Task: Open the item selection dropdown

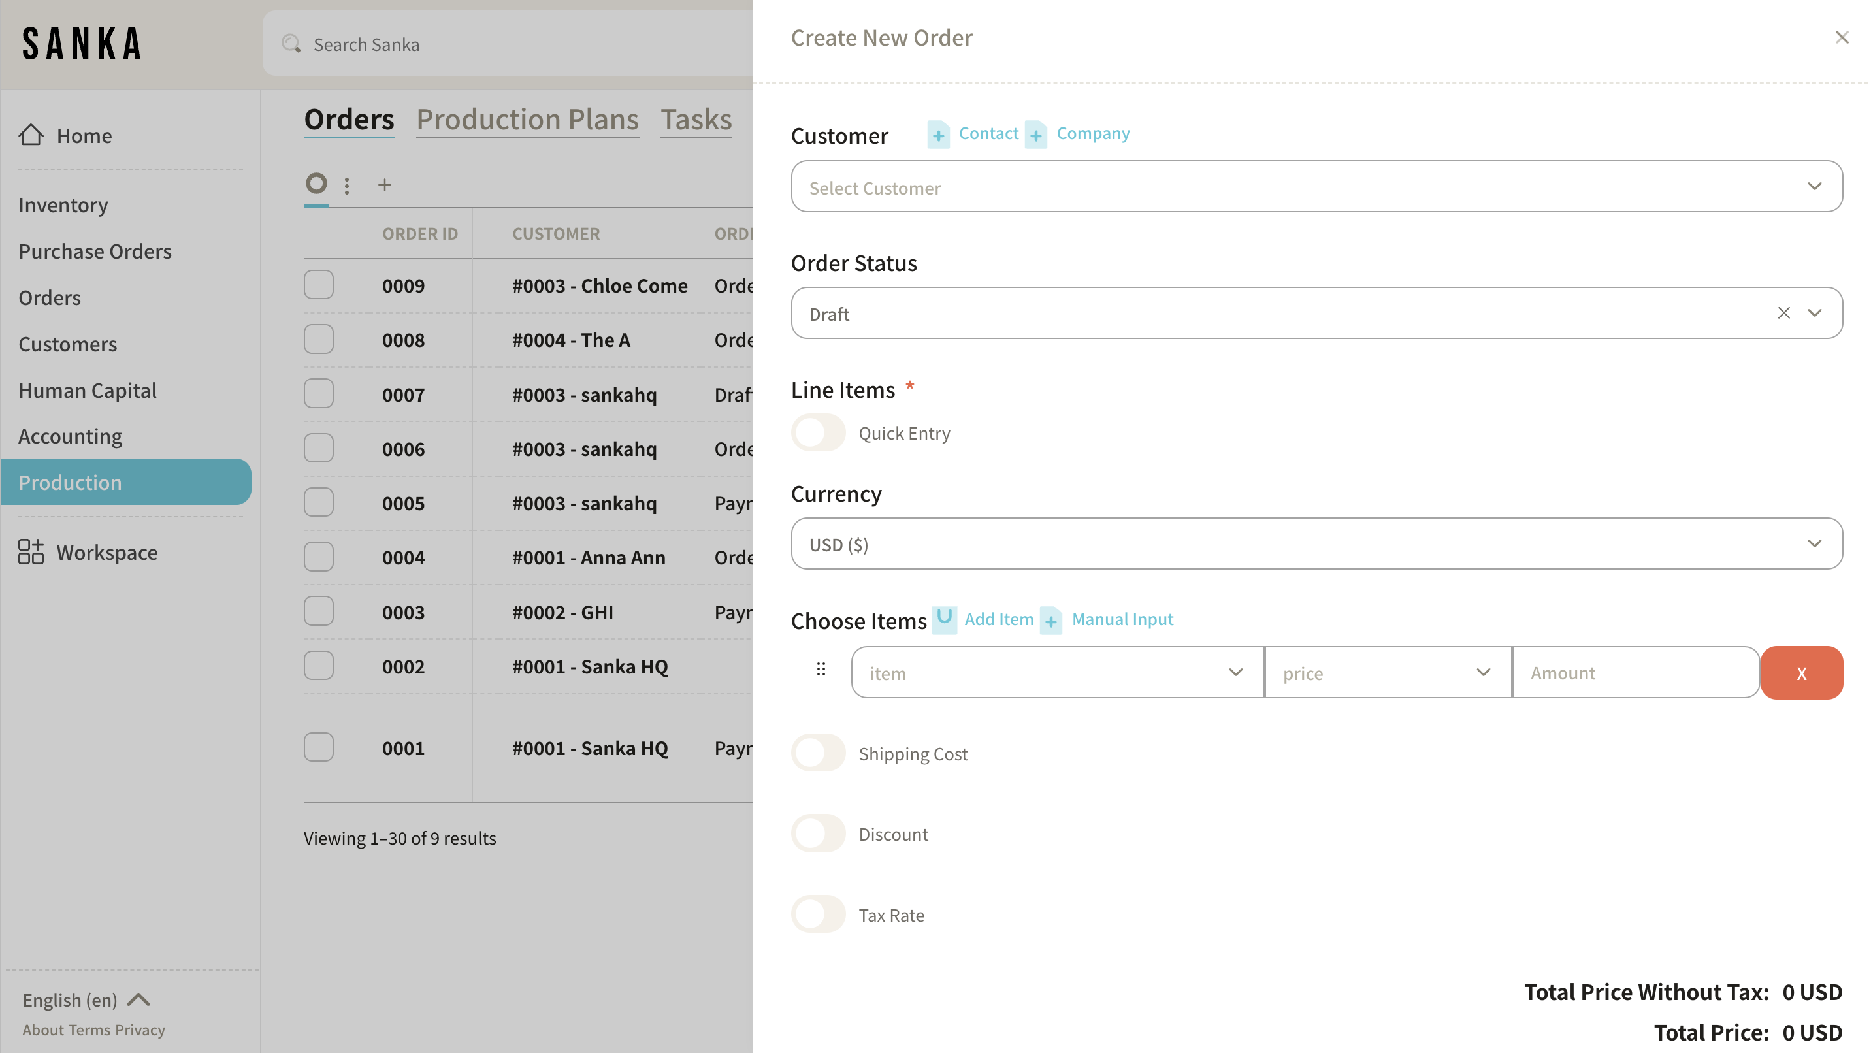Action: click(1057, 673)
